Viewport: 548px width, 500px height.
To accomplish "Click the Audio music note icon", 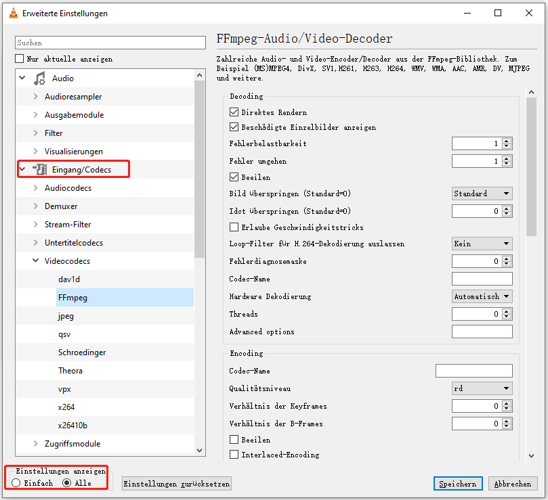I will [39, 78].
